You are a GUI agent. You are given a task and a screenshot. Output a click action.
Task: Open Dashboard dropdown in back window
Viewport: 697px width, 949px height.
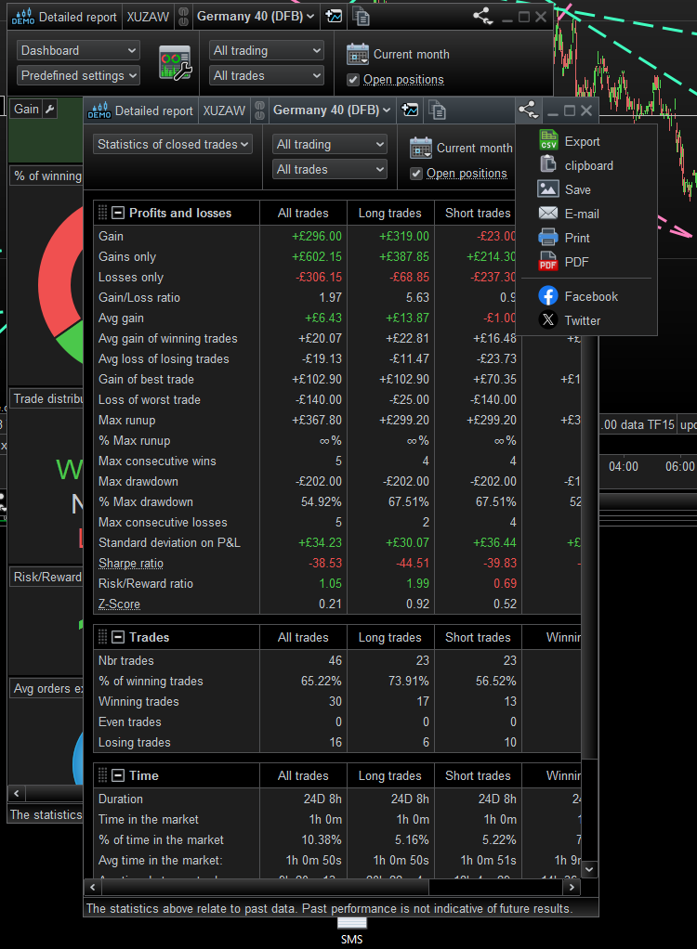click(78, 50)
